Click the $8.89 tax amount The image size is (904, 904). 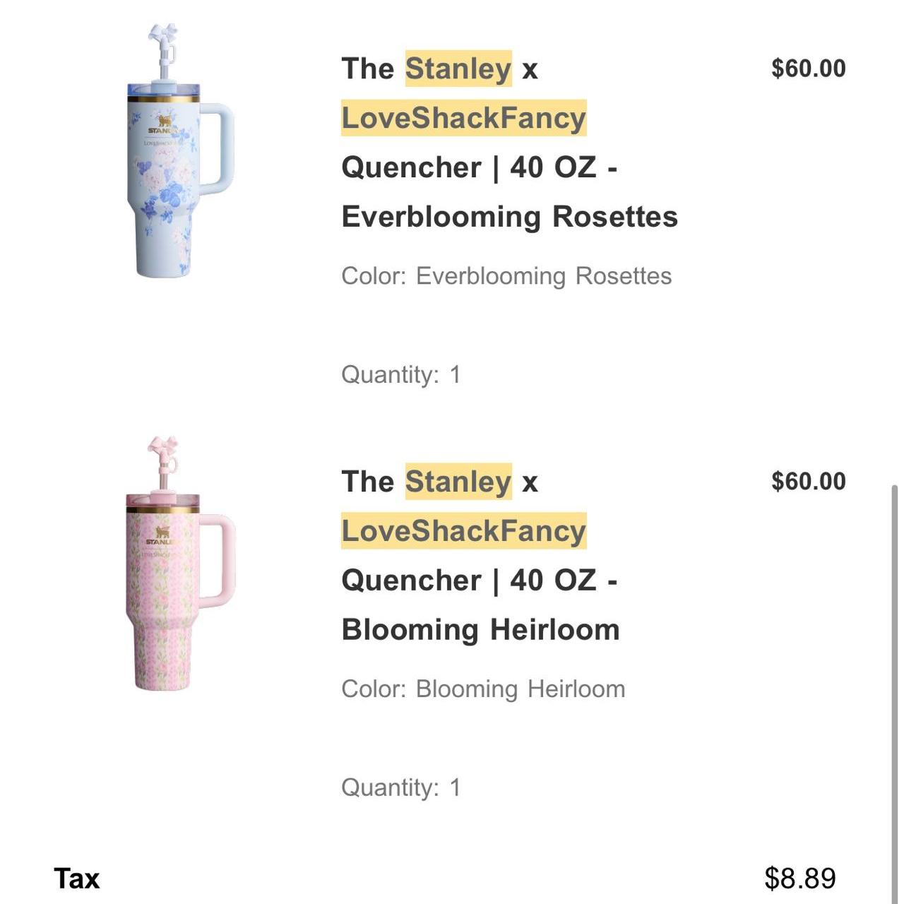coord(801,879)
